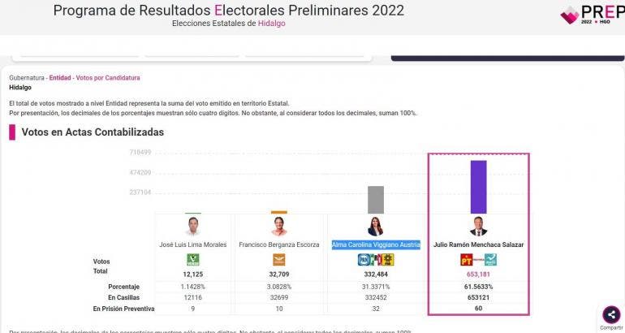Viewport: 625px width, 333px height.
Task: Select highlighted name Alma Carolina Viggiano Austria
Action: coord(376,244)
